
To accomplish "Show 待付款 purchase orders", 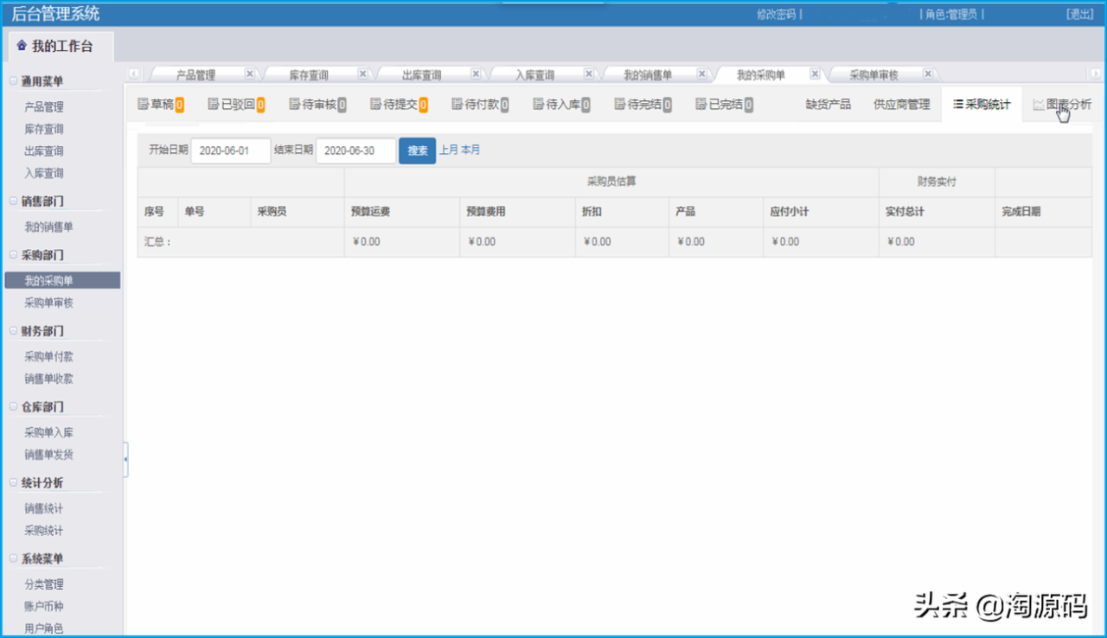I will coord(480,105).
